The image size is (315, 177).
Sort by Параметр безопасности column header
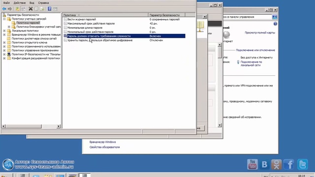[x=167, y=15]
